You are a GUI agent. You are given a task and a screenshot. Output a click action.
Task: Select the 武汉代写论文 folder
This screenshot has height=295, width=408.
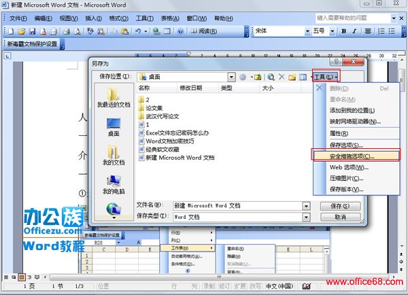click(158, 116)
